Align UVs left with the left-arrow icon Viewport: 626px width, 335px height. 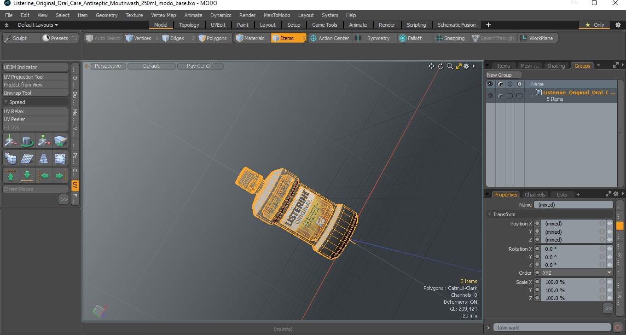(44, 176)
